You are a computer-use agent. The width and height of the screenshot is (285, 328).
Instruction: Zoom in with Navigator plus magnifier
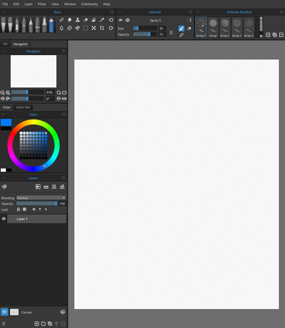[x=8, y=92]
